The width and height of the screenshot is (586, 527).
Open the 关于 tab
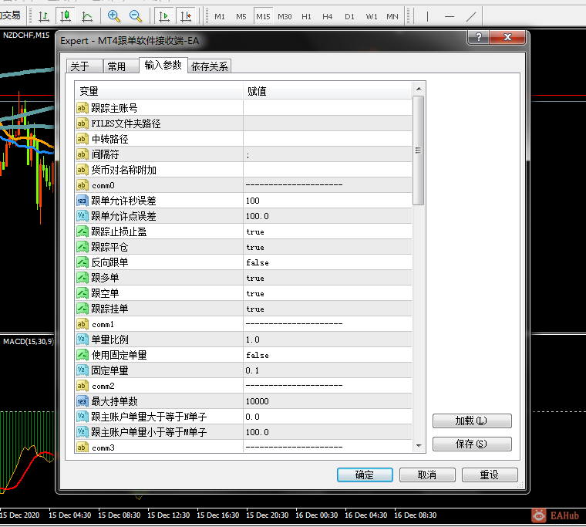pyautogui.click(x=85, y=66)
